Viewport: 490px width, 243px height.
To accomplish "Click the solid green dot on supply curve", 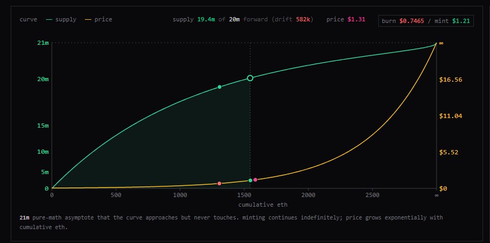I will pos(220,87).
